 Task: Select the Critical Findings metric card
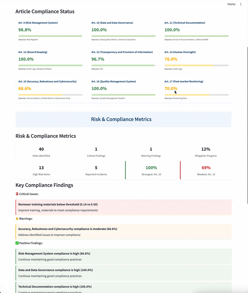point(96,152)
